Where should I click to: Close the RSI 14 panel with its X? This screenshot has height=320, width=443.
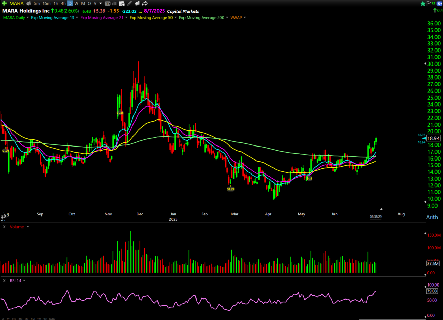(x=4, y=281)
